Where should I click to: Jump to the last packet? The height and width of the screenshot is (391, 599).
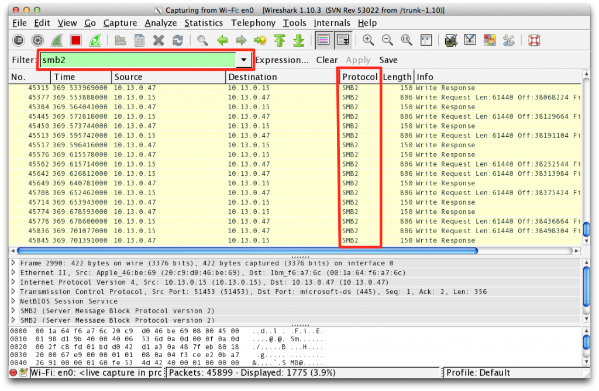click(x=299, y=40)
